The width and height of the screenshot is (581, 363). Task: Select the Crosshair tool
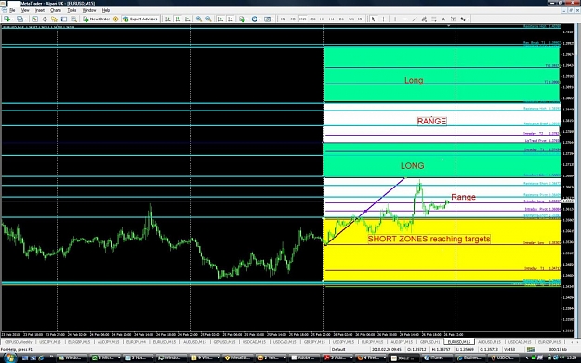[384, 19]
